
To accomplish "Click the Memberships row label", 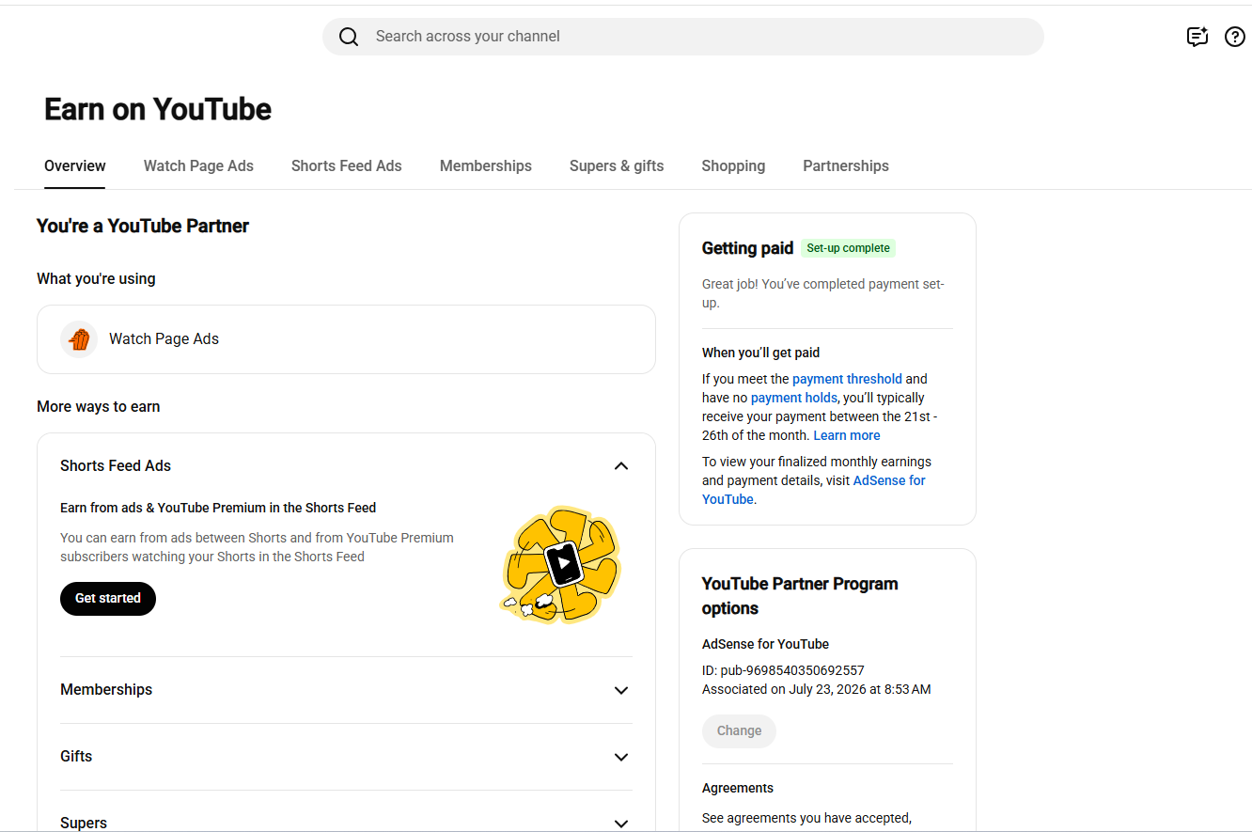I will [106, 690].
